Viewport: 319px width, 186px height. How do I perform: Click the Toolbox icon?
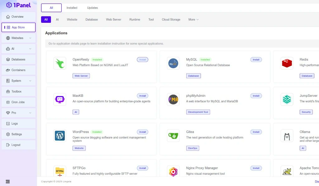8,91
